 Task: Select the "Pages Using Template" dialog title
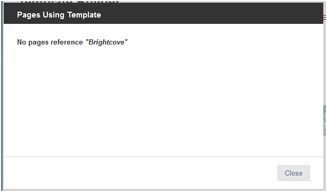click(59, 15)
